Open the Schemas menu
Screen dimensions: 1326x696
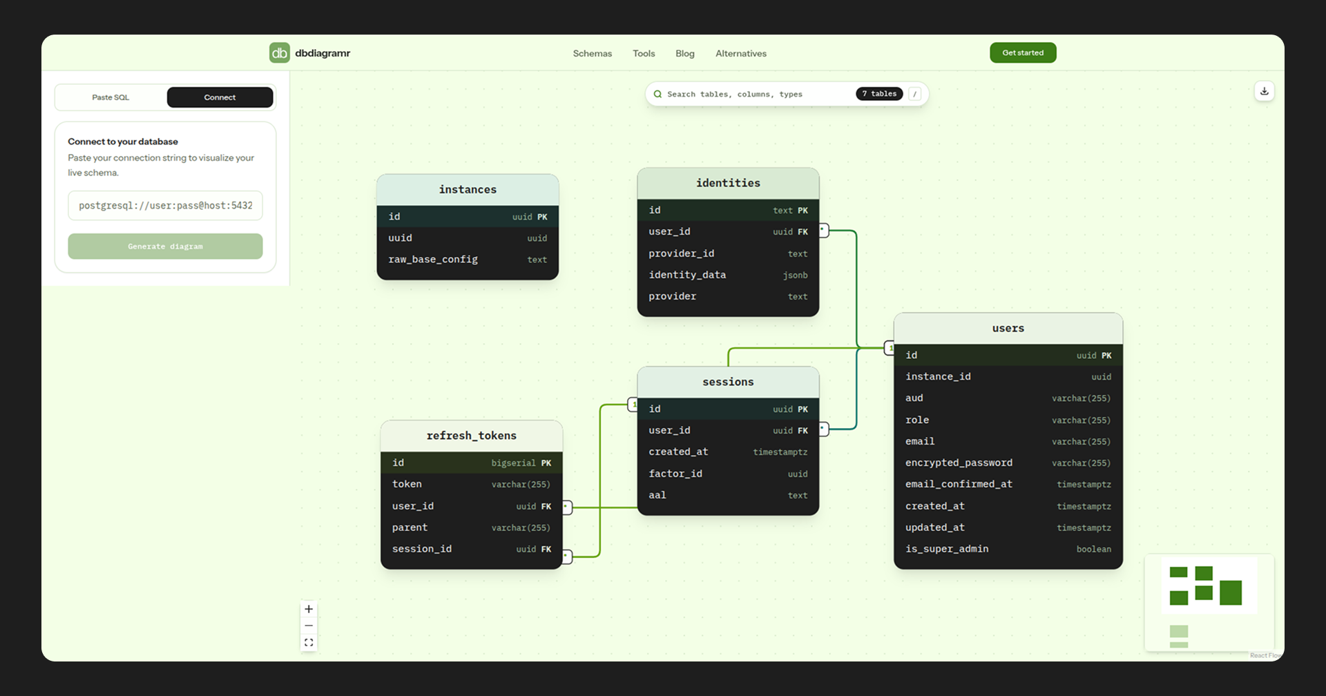pyautogui.click(x=593, y=53)
